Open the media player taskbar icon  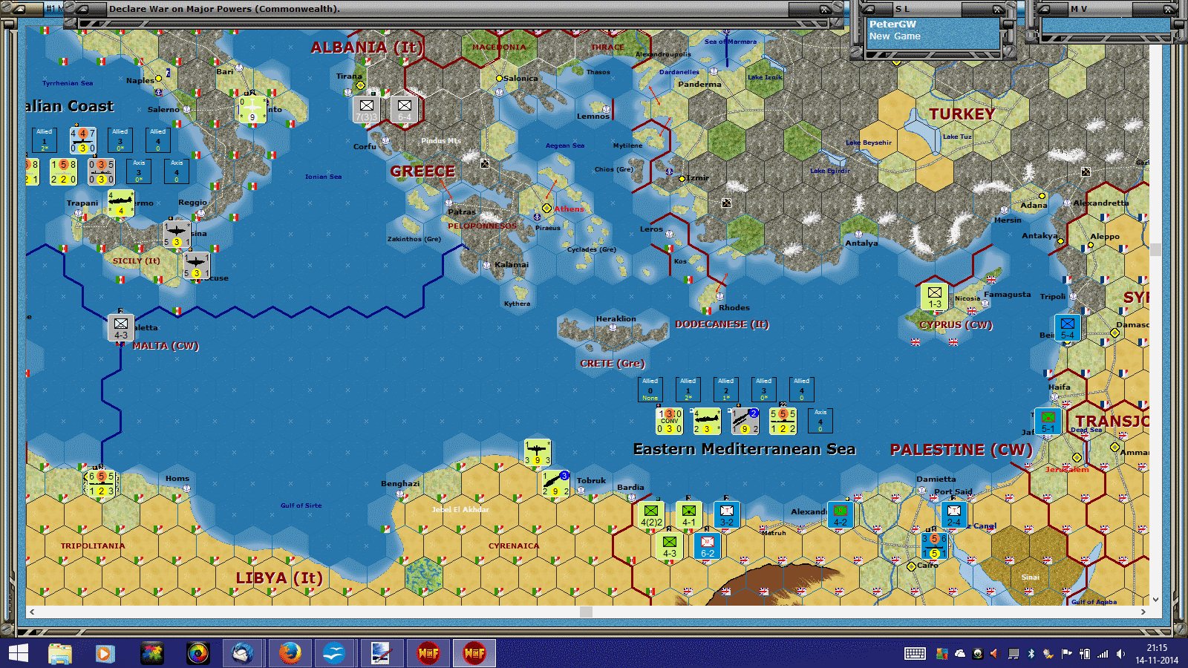105,654
